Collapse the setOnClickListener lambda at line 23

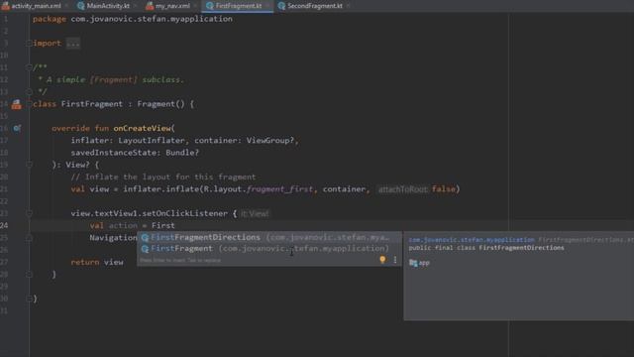click(x=29, y=213)
